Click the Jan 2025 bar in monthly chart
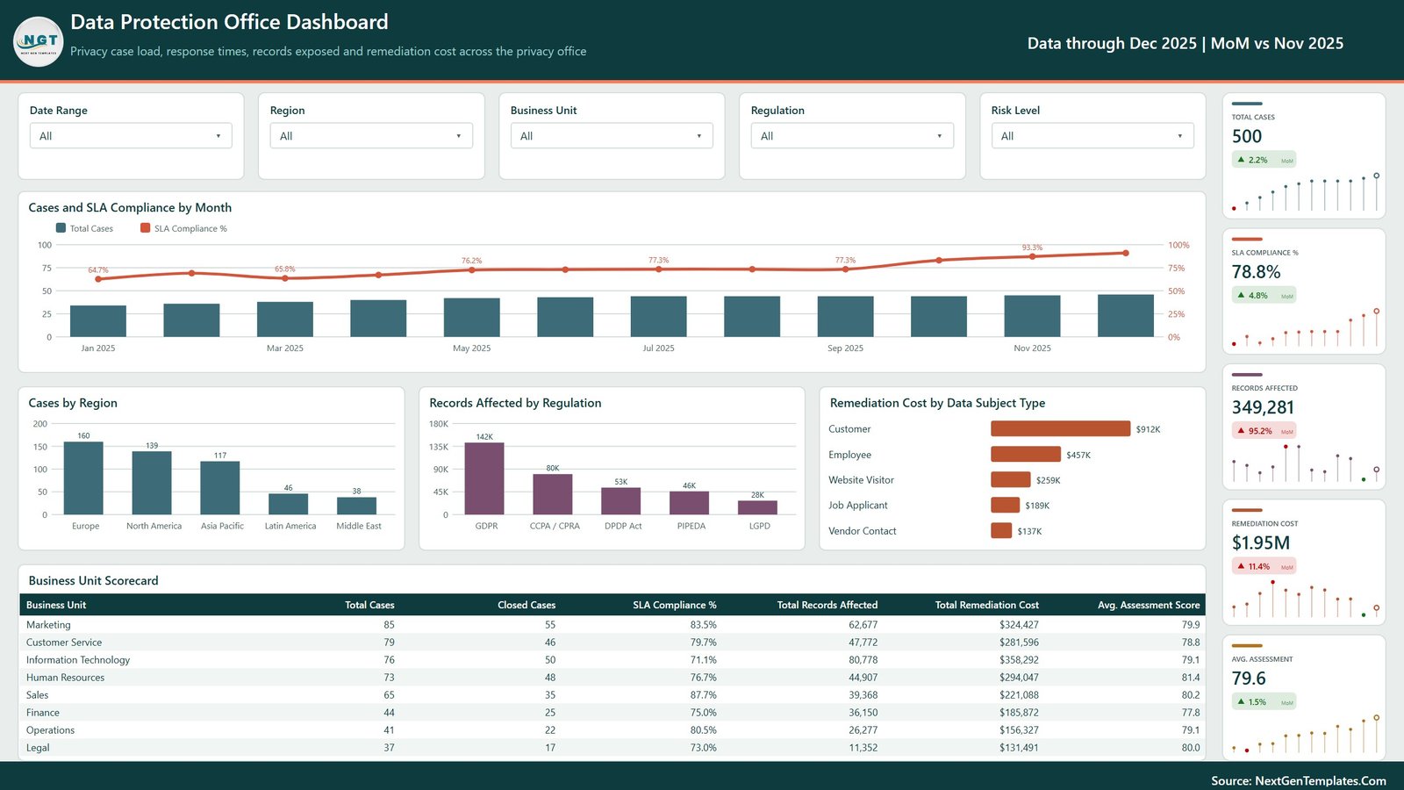The height and width of the screenshot is (790, 1404). tap(98, 321)
